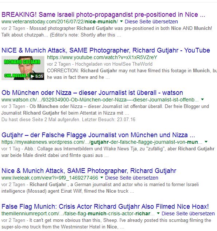Open Gutjahr der Falsche Flagge Journalist result

tap(98, 135)
